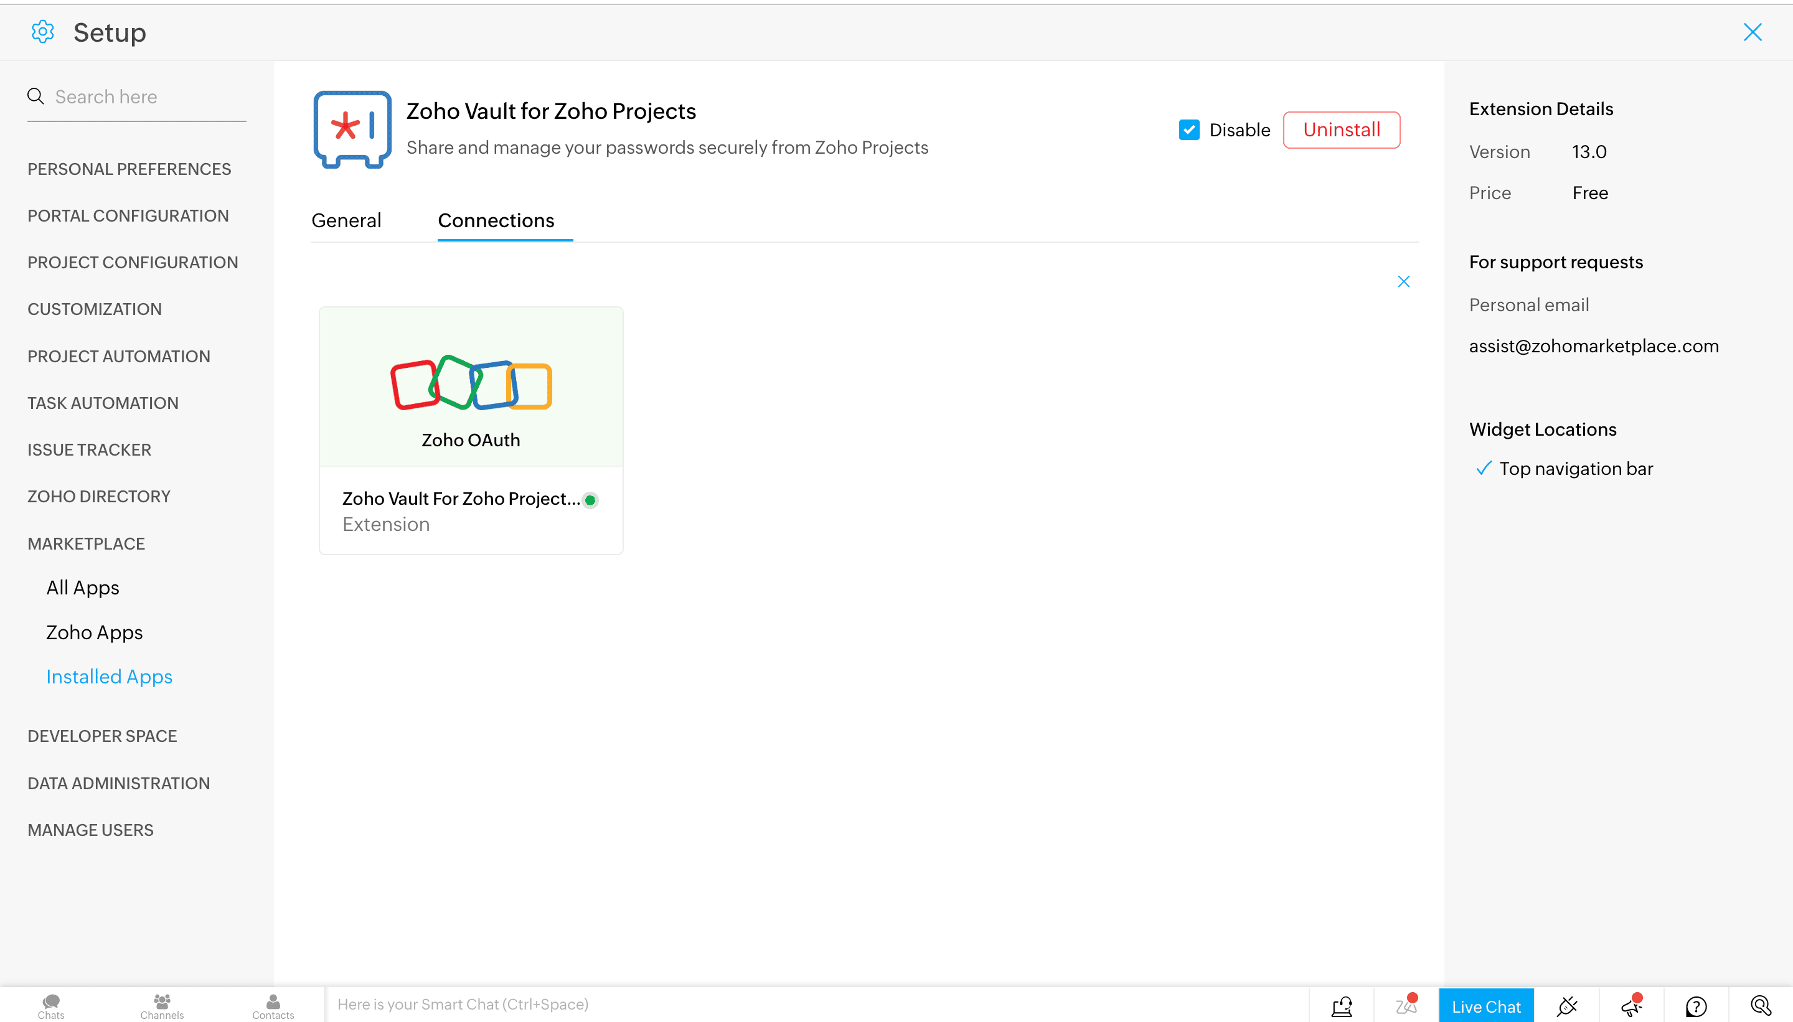This screenshot has height=1022, width=1793.
Task: Click the Zoho Vault extension logo icon
Action: [x=352, y=130]
